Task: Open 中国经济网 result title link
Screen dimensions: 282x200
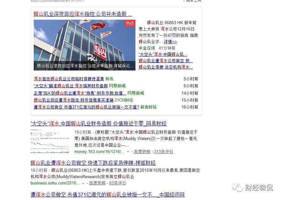Action: tap(107, 195)
